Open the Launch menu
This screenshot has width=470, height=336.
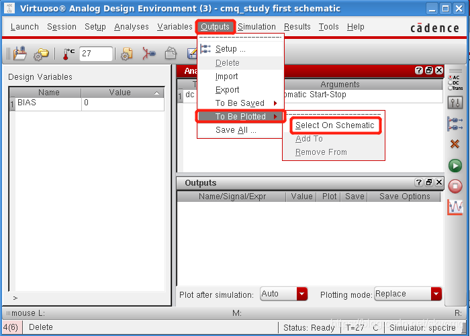25,27
